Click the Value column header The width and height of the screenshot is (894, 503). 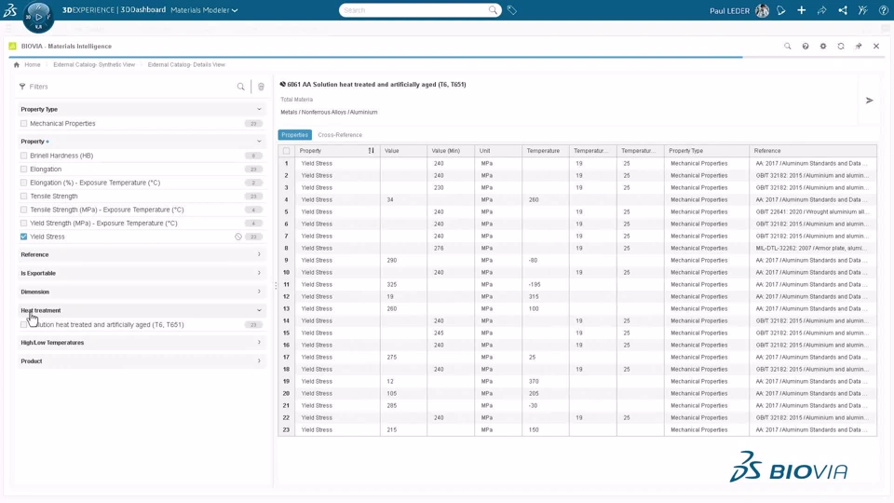403,151
